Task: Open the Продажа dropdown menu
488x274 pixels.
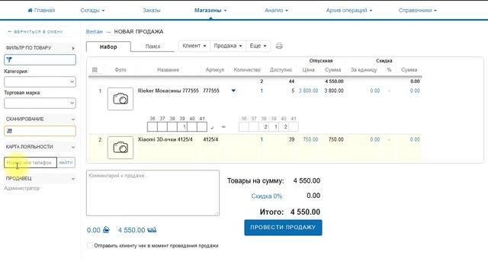Action: tap(228, 46)
